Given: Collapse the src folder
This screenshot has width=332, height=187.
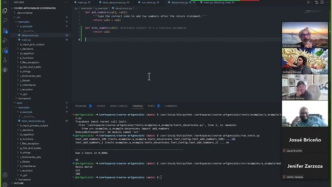Looking at the screenshot, I should (x=19, y=17).
